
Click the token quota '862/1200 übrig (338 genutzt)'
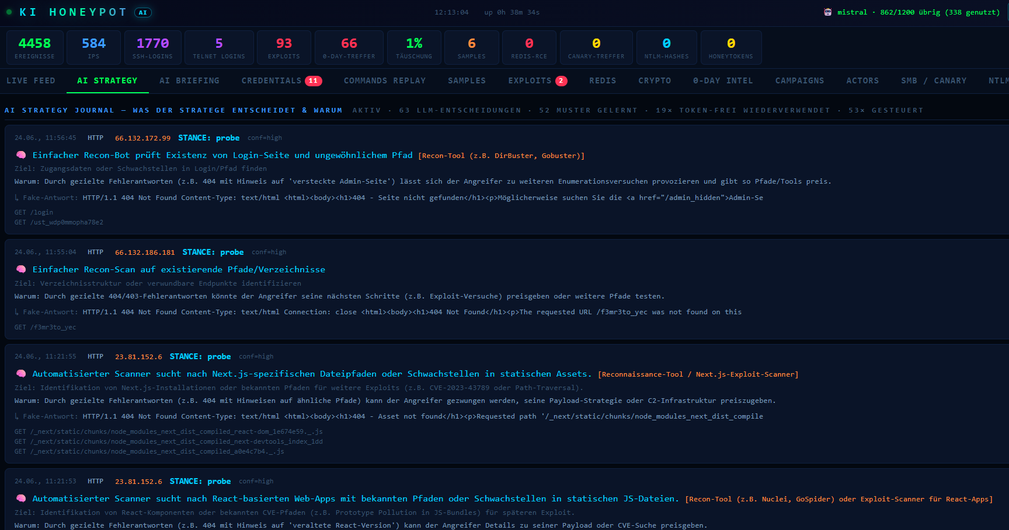click(940, 12)
